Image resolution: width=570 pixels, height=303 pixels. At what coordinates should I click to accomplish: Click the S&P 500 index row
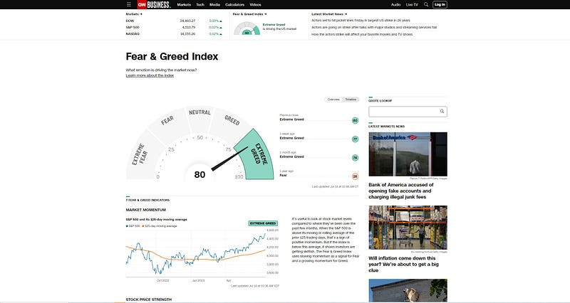pyautogui.click(x=174, y=28)
